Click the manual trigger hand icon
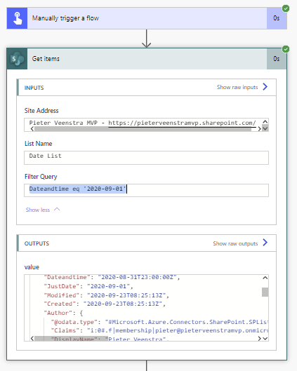297x371 pixels. (17, 18)
